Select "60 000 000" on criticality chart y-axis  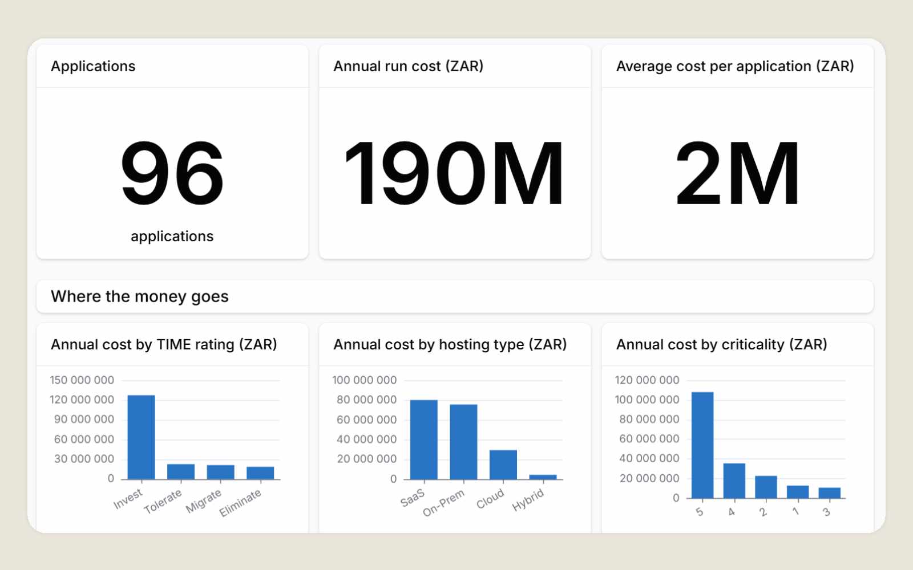[x=649, y=439]
